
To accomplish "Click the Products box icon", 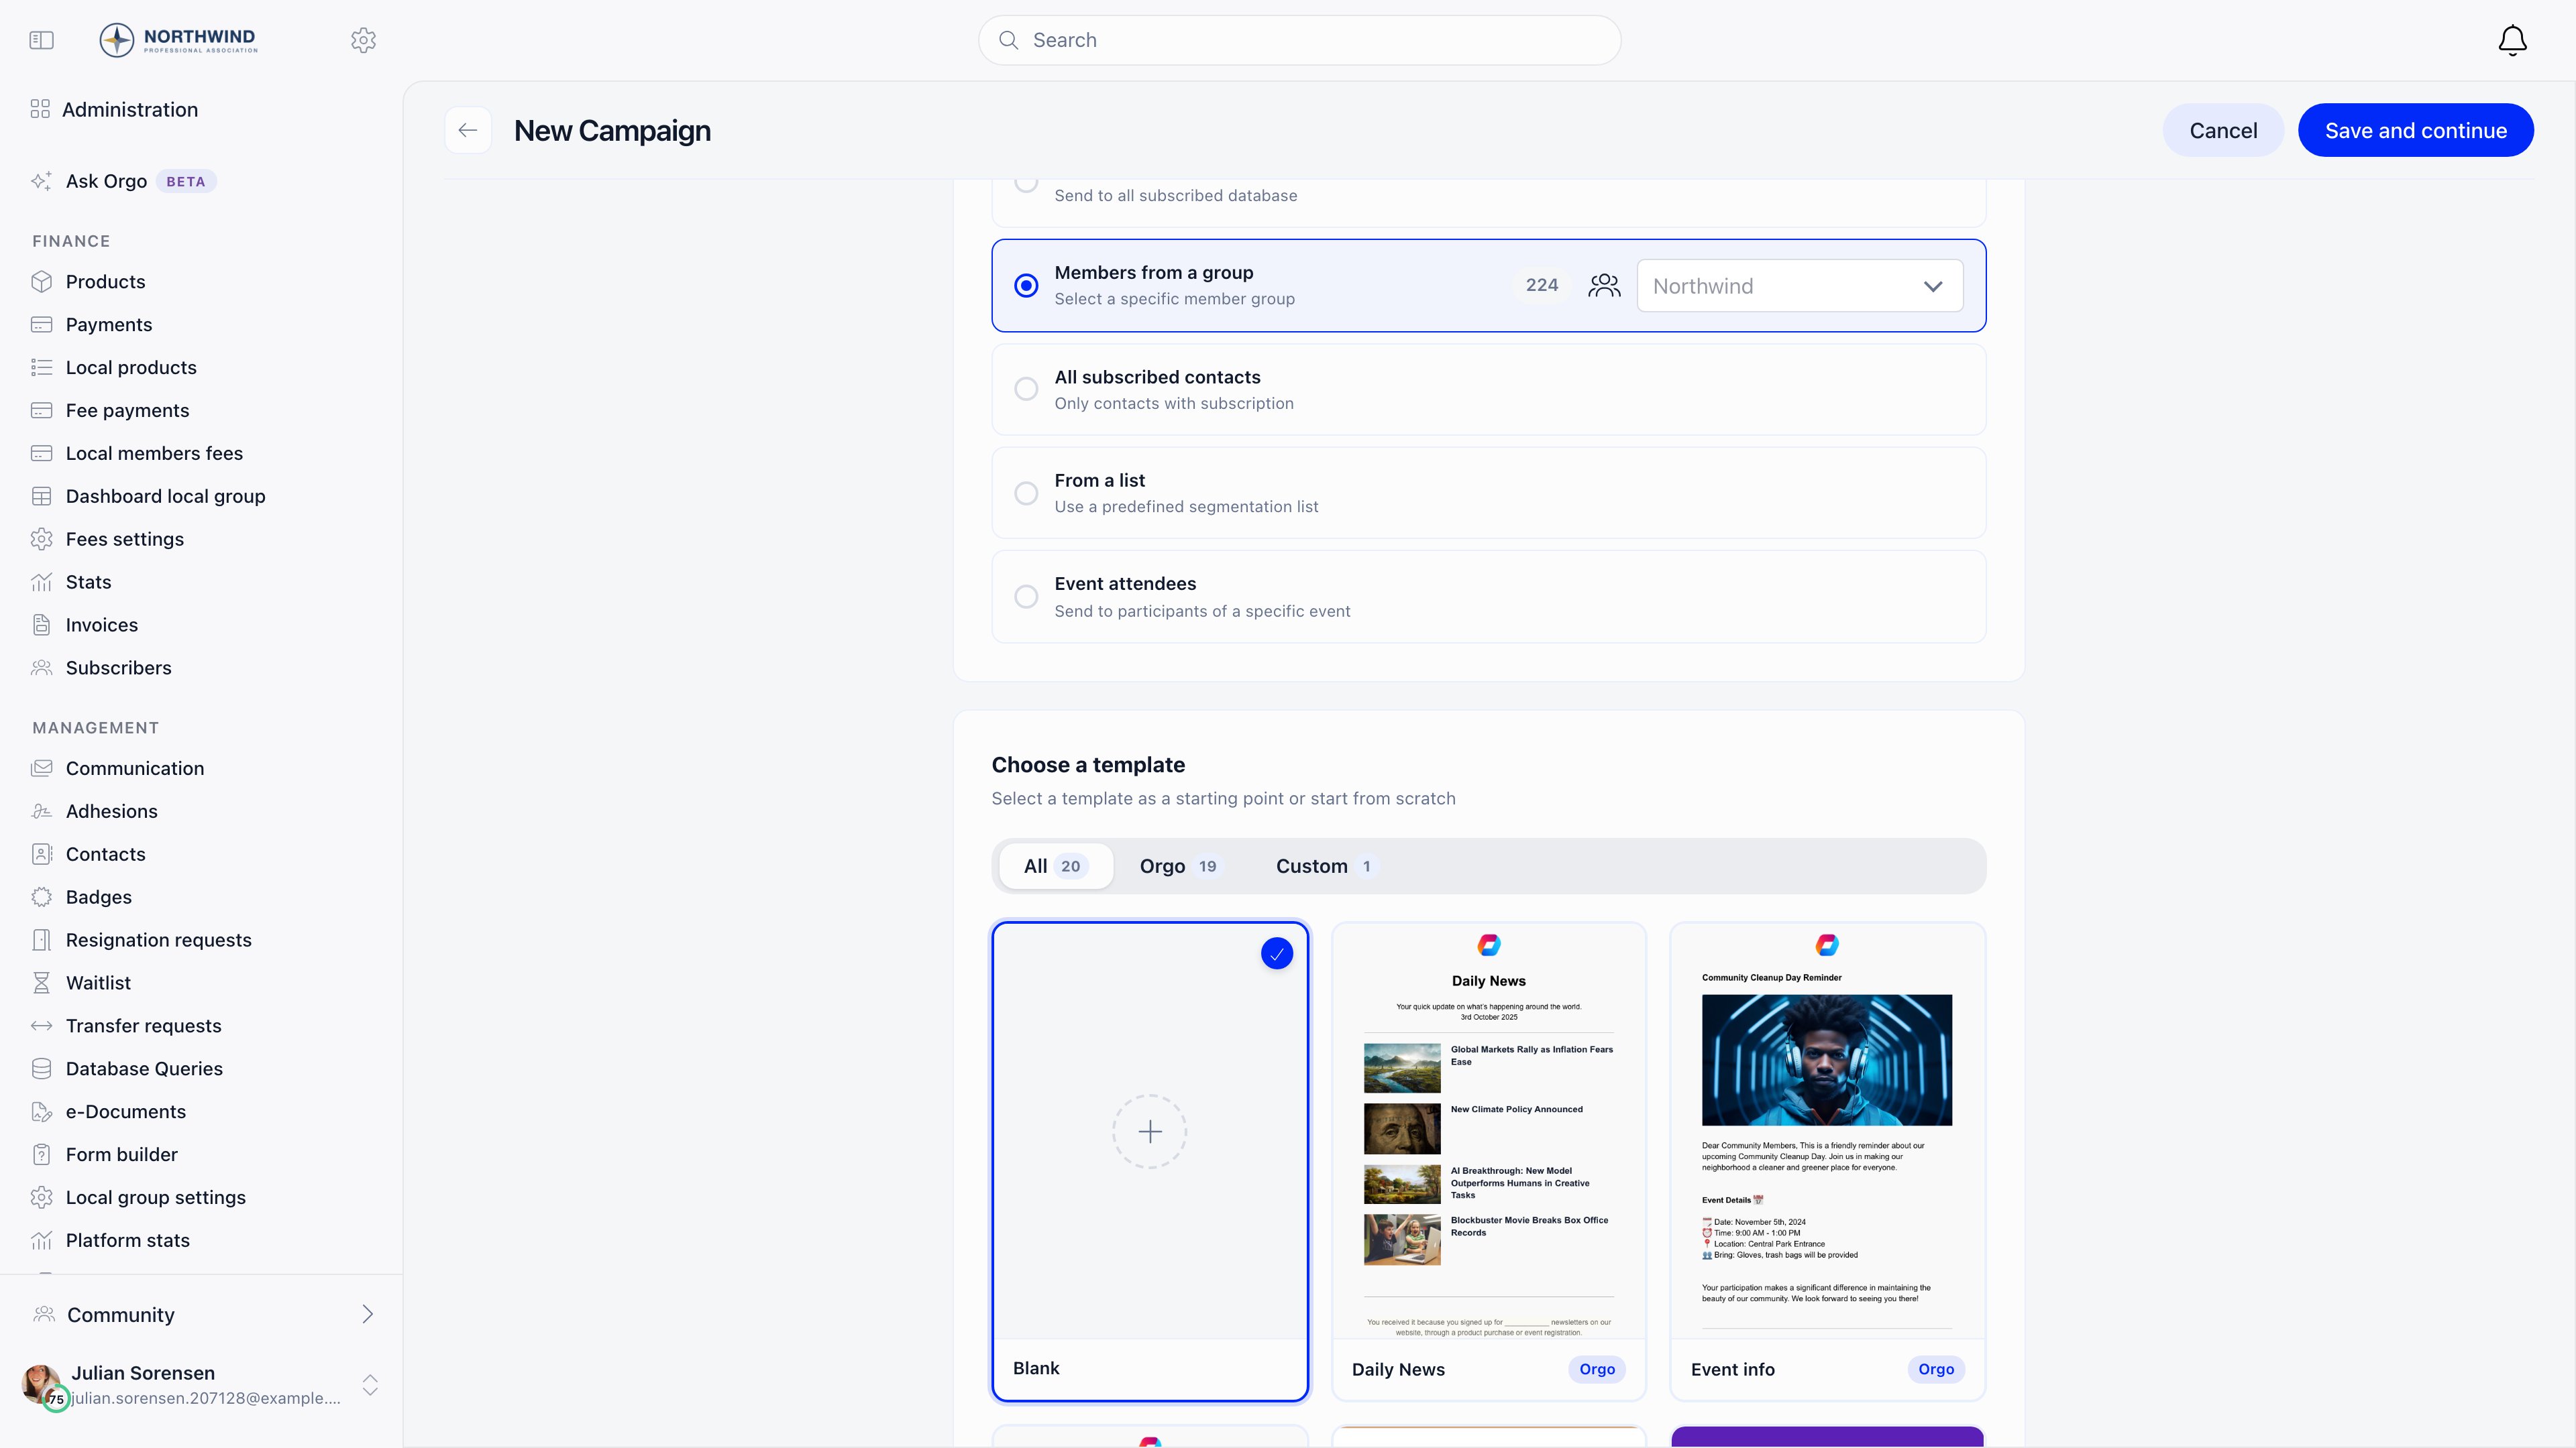I will pos(41,282).
